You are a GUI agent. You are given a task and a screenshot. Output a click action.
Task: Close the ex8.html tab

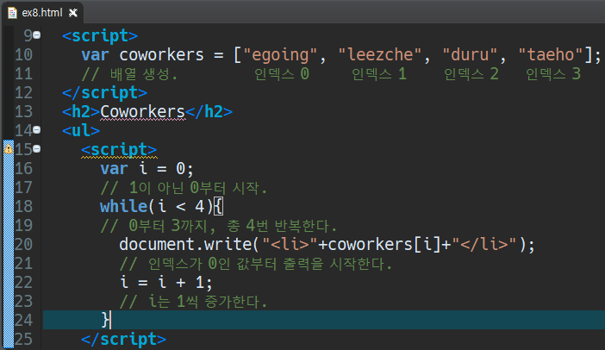coord(73,13)
